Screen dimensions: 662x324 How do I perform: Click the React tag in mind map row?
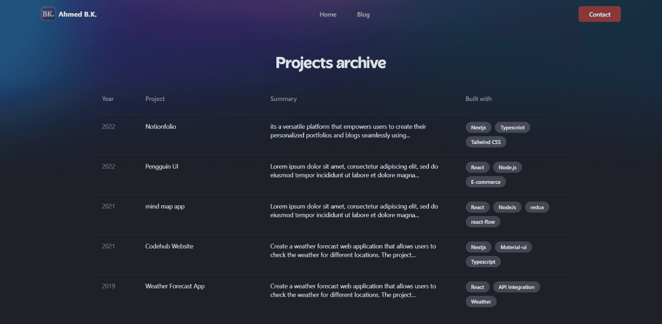click(478, 207)
